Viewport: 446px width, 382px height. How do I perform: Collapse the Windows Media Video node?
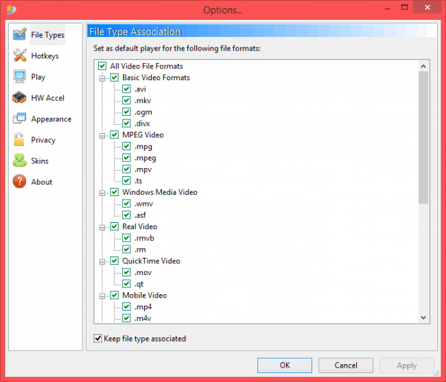102,193
